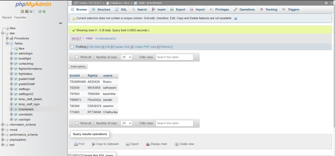
Task: Open Number of rows dropdown below results
Action: pyautogui.click(x=126, y=123)
